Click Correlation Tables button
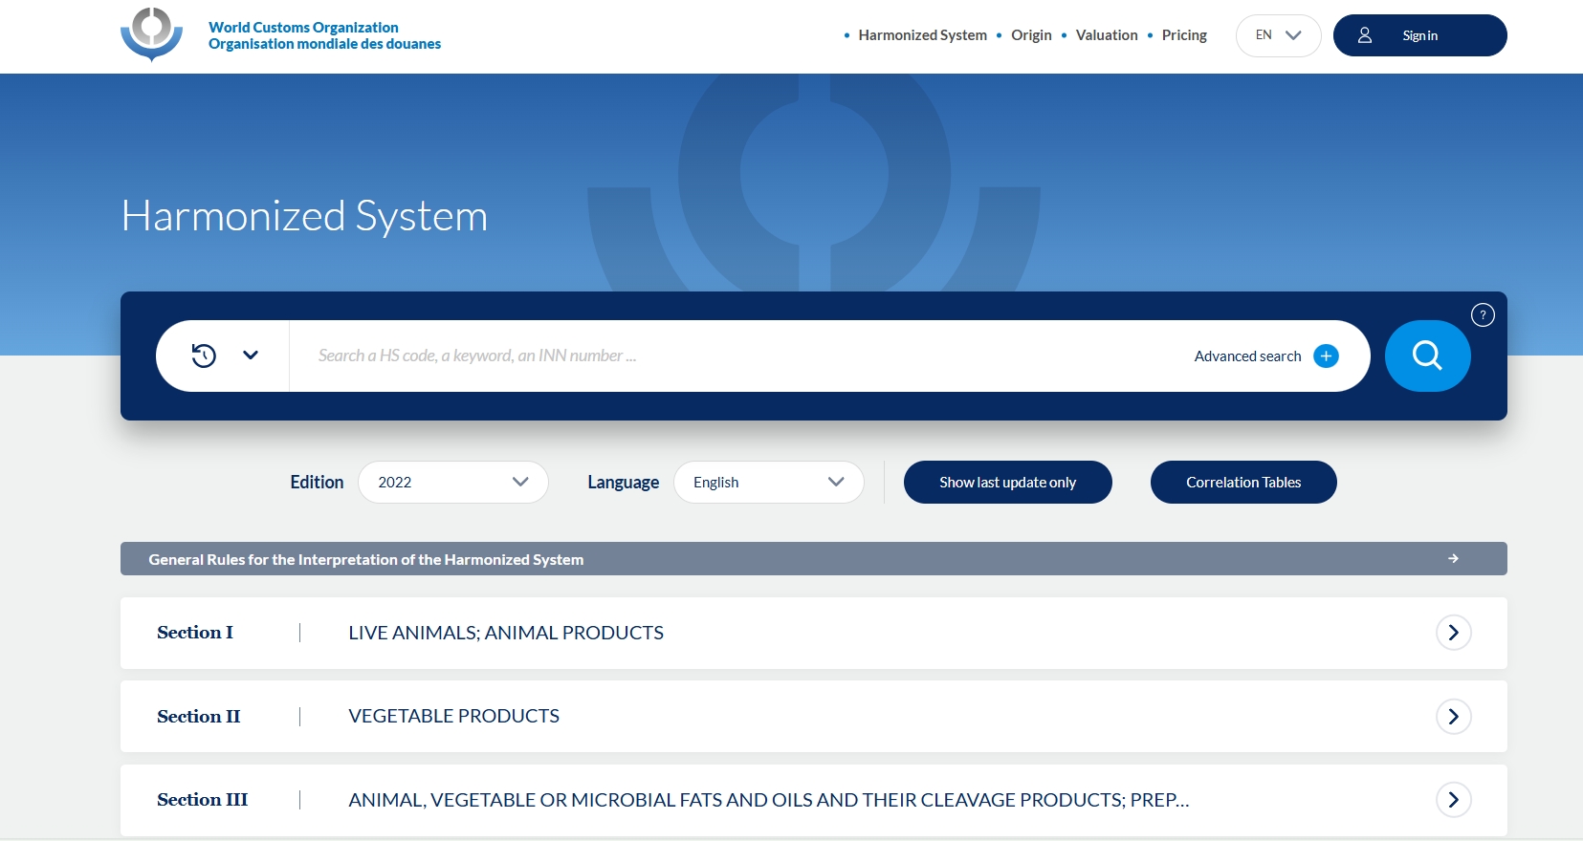Screen dimensions: 1583x841 (x=1243, y=482)
